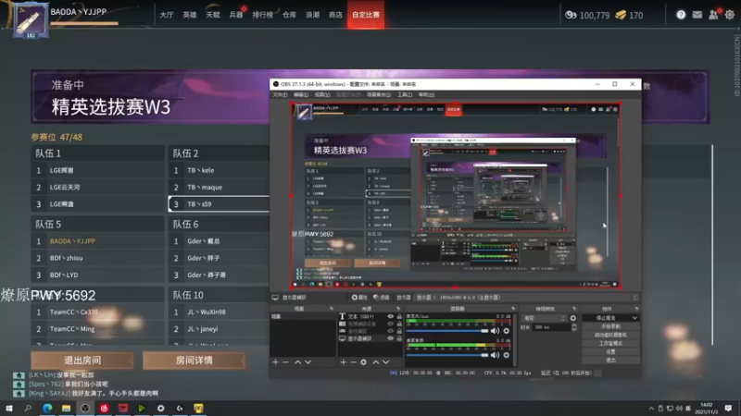Image resolution: width=741 pixels, height=416 pixels.
Task: Move source down in sources list
Action: click(x=386, y=362)
